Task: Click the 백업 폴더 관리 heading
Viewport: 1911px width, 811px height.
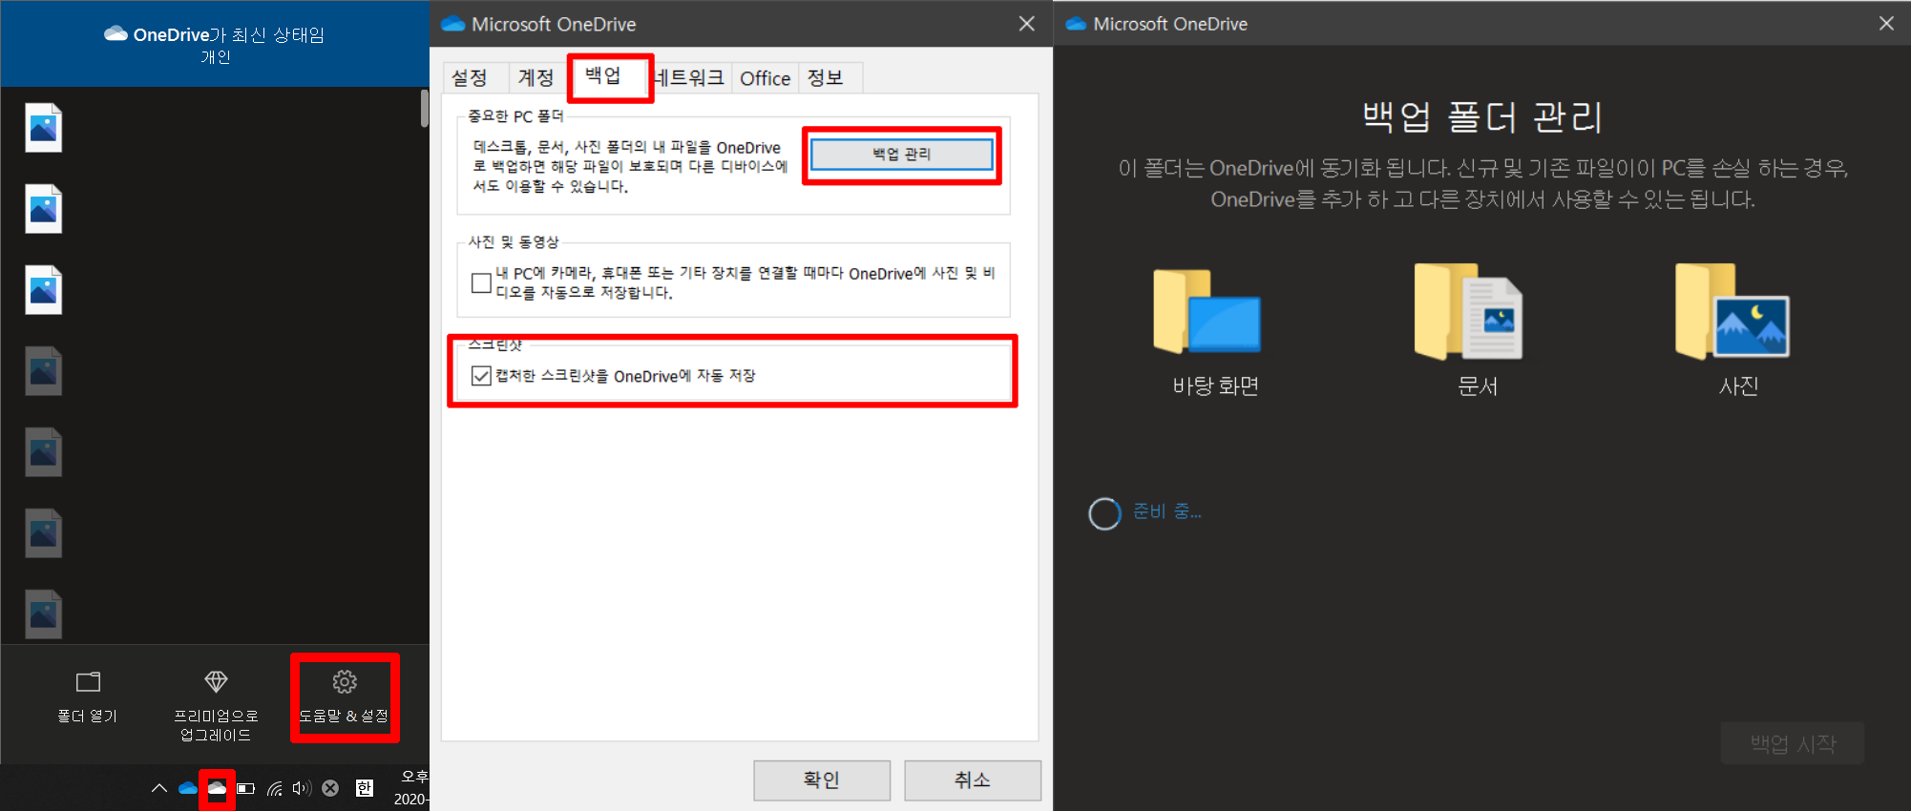Action: 1482,117
